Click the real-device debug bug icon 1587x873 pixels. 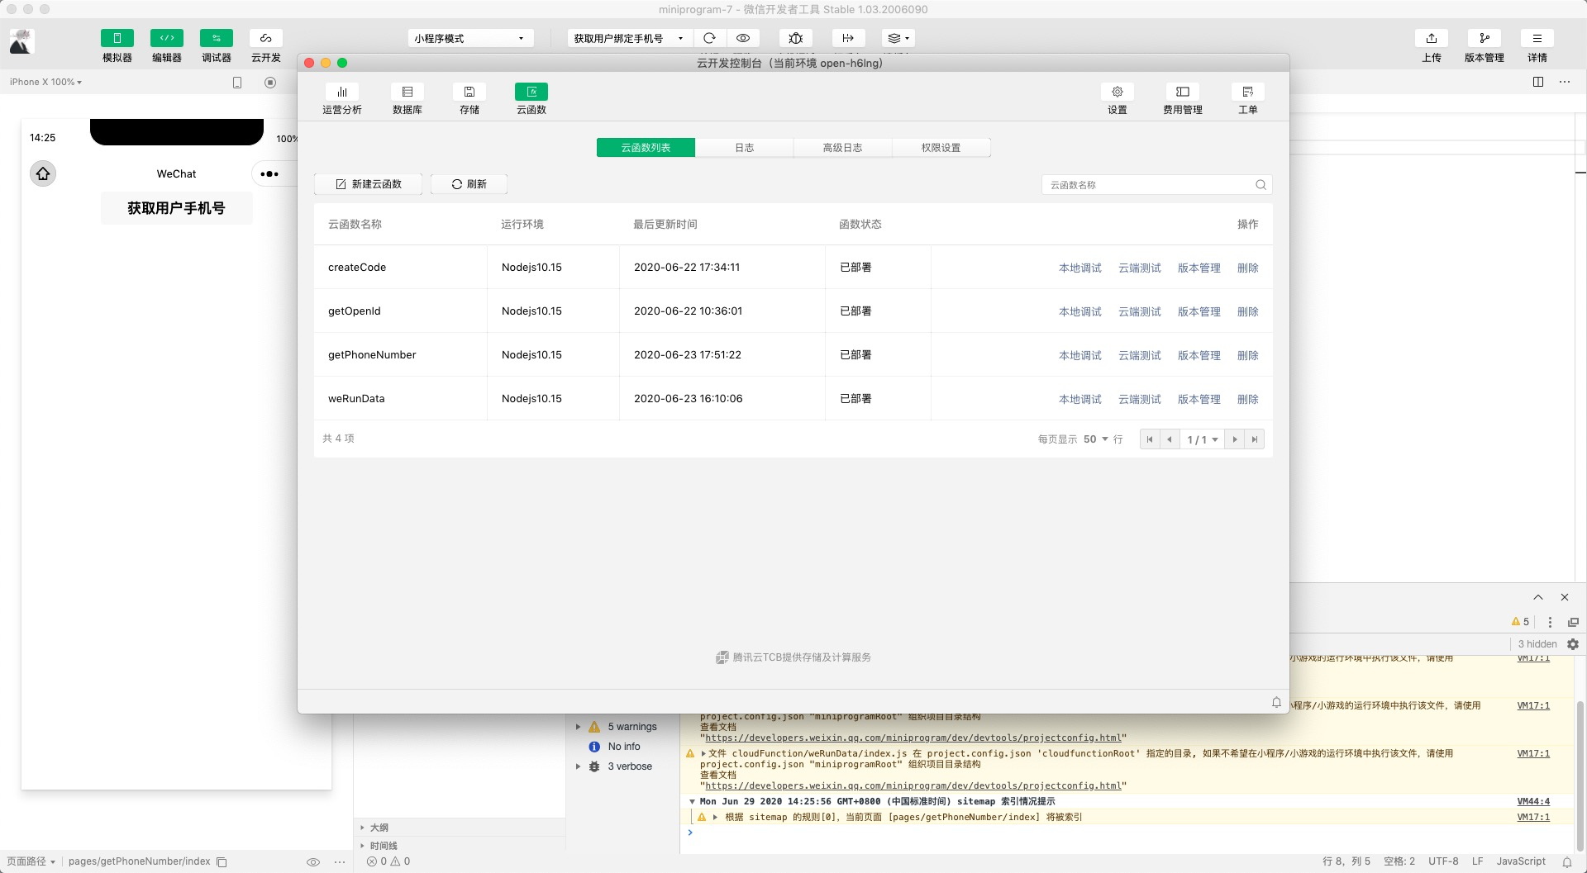tap(796, 38)
